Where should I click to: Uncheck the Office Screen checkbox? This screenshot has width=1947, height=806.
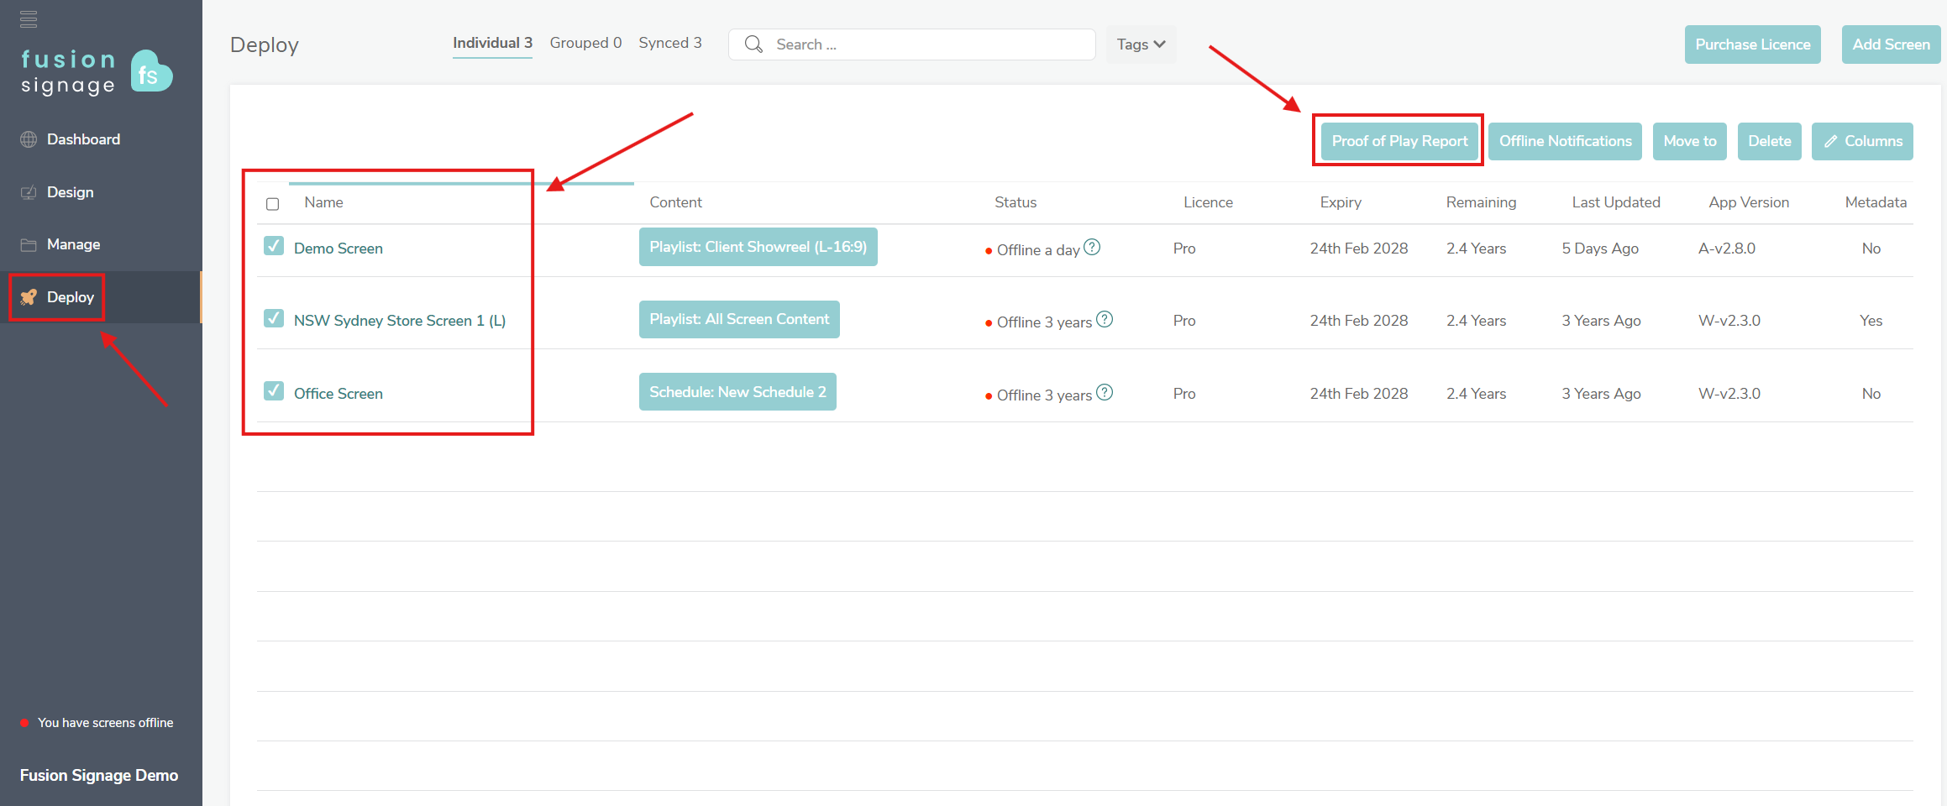point(273,390)
